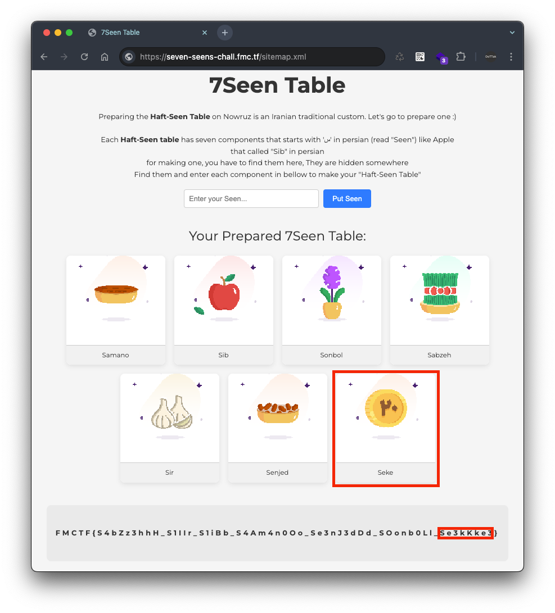Focus the Enter your Seen input field
The width and height of the screenshot is (555, 613).
(251, 198)
